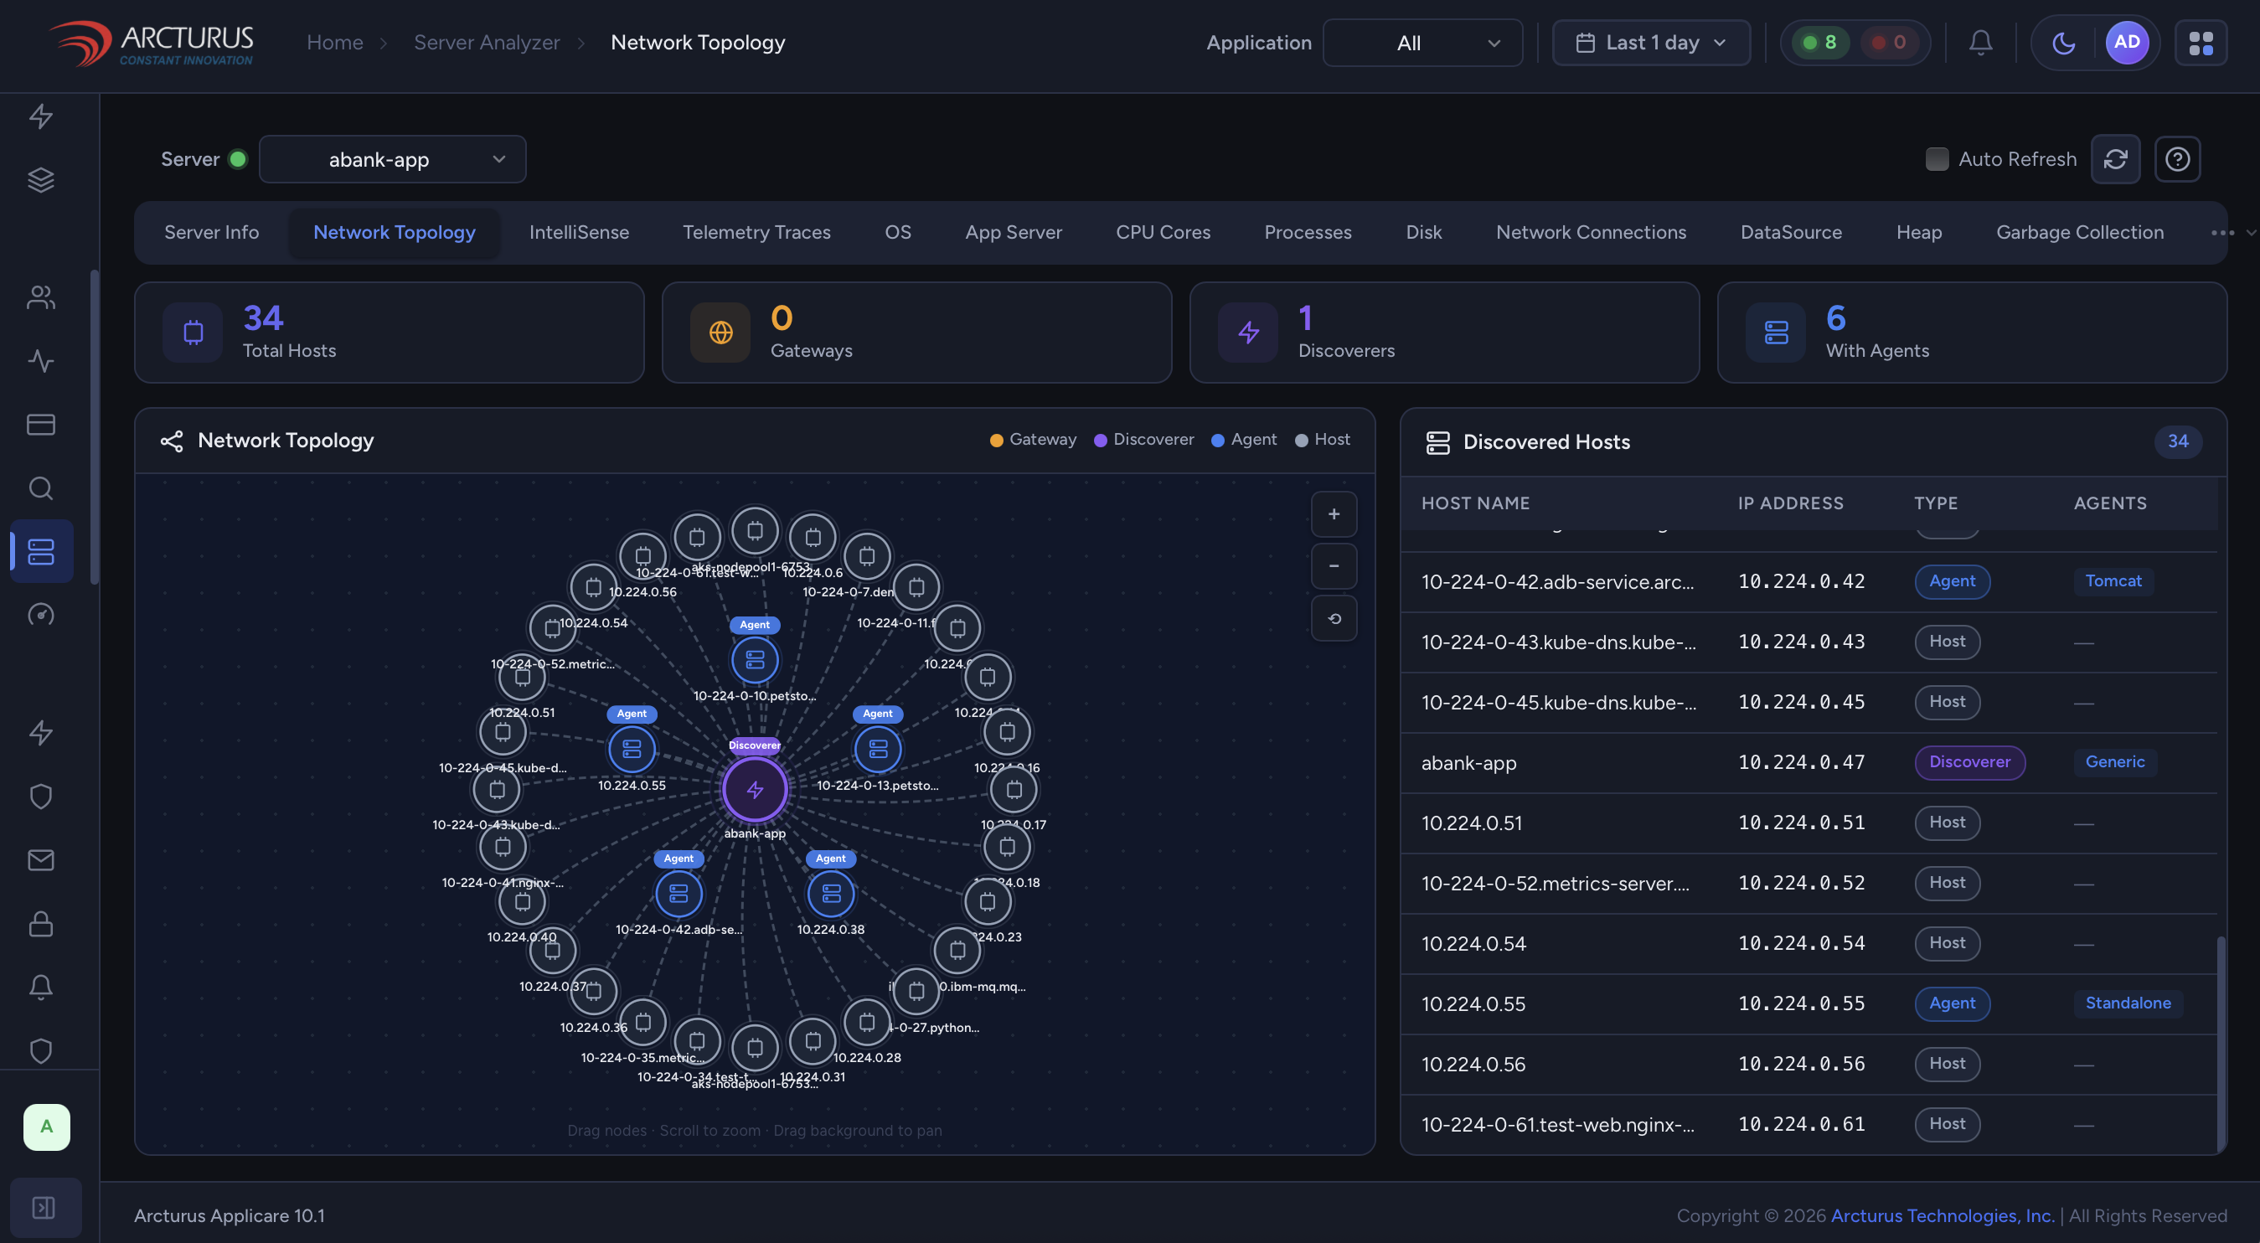
Task: Reset the topology view with the reset icon
Action: point(1334,618)
